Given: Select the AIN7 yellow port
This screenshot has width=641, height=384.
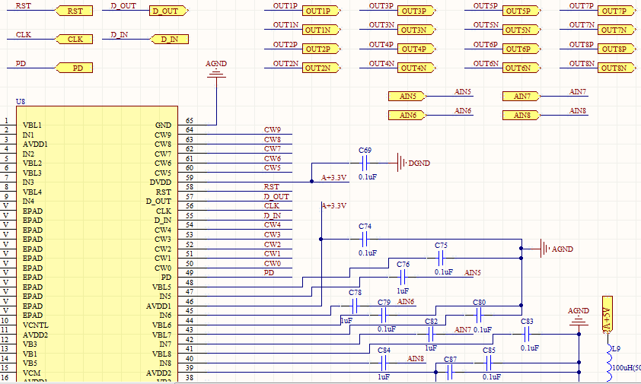Looking at the screenshot, I should coord(521,97).
